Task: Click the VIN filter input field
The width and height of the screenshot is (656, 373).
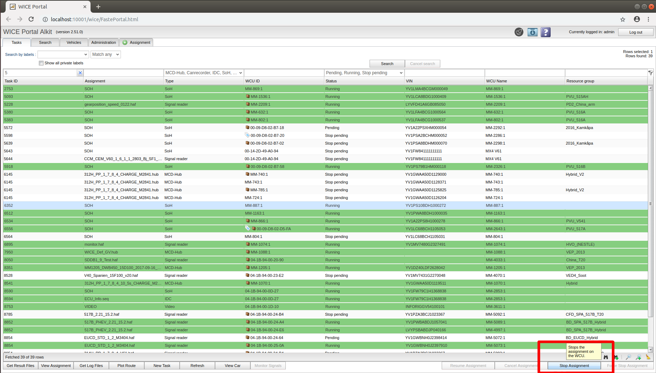Action: click(x=444, y=73)
